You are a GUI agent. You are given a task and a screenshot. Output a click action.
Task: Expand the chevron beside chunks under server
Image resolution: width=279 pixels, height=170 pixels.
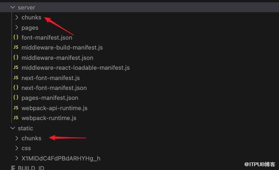click(16, 18)
